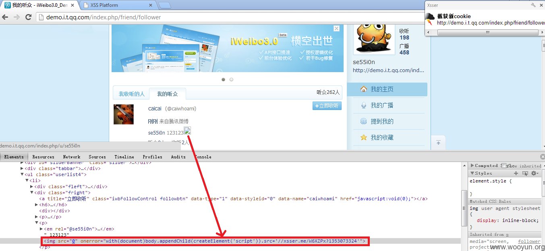Click the follower stylesheet link in Styles
Image resolution: width=545 pixels, height=251 pixels.
(x=529, y=241)
